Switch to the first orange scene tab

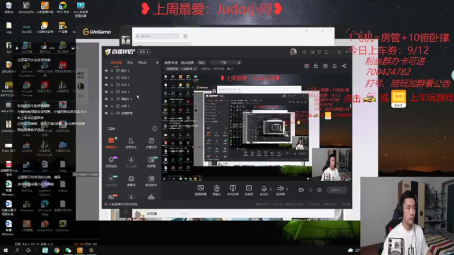pos(116,62)
